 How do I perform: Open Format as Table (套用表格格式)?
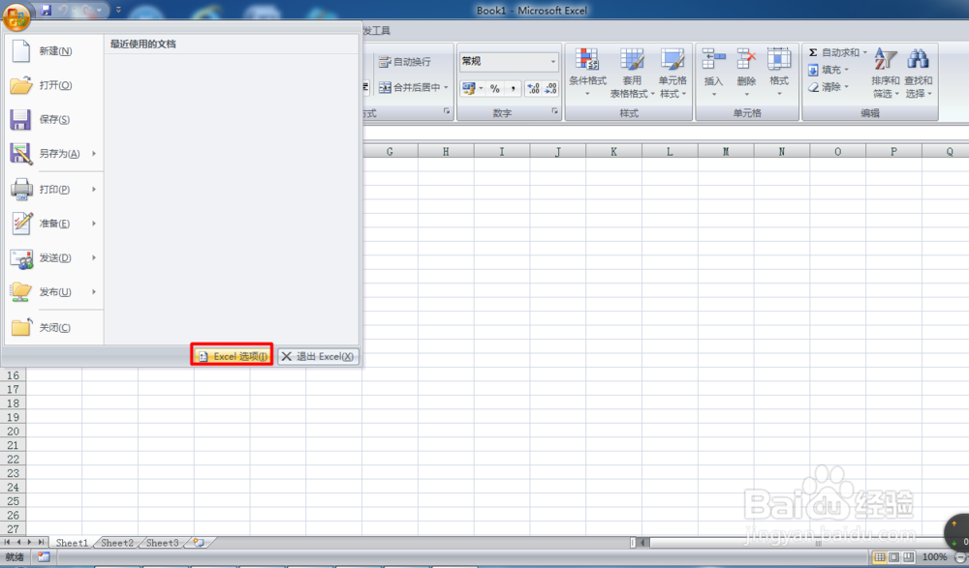pyautogui.click(x=632, y=73)
